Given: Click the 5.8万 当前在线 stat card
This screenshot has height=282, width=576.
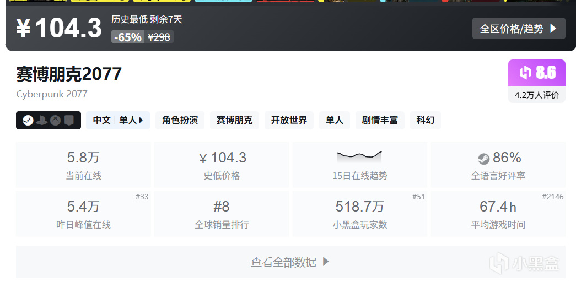Looking at the screenshot, I should point(83,165).
